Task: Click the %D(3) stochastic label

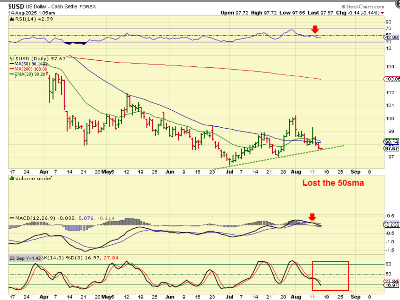Action: (x=75, y=258)
